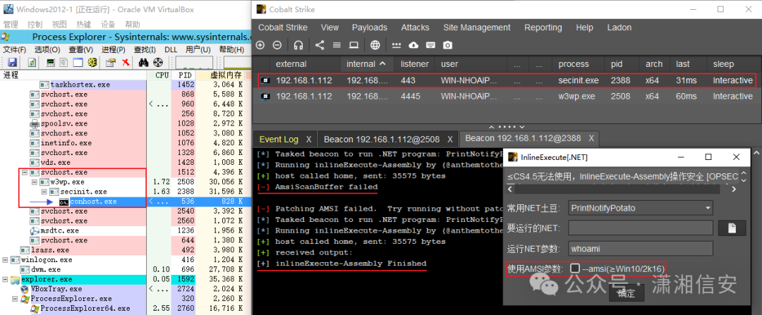Switch to the Event Log tab
The width and height of the screenshot is (762, 315).
coord(279,140)
